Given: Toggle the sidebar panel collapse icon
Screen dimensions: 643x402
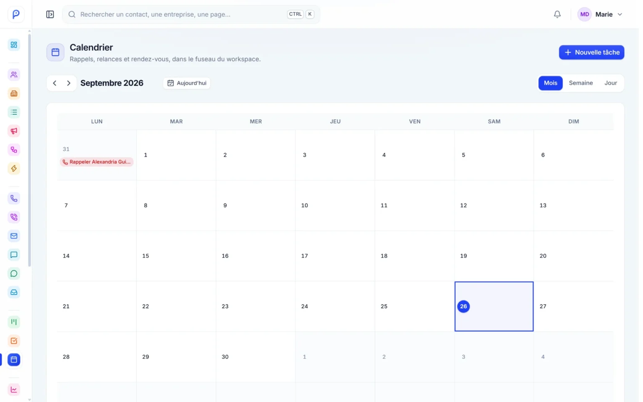Looking at the screenshot, I should click(x=50, y=14).
